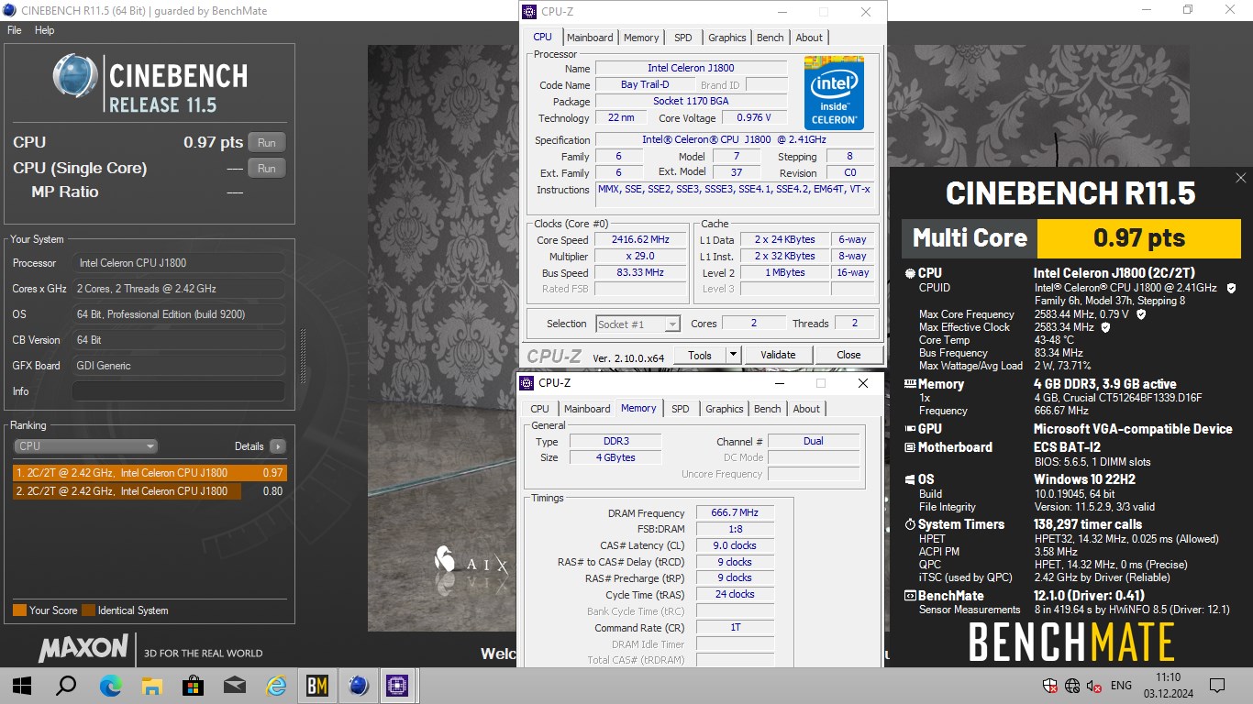Click GFX Board field GDI Generic
Screen dimensions: 1253x704
coord(178,366)
